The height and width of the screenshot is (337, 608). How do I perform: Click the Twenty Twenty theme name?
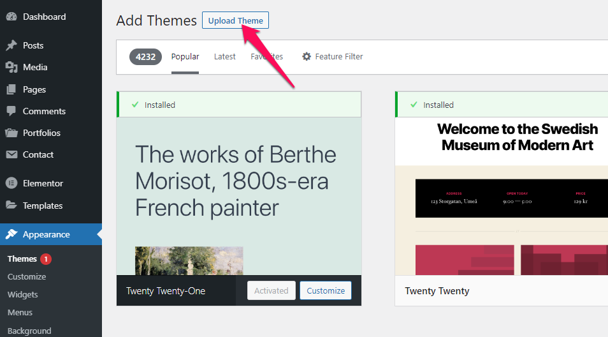[437, 291]
